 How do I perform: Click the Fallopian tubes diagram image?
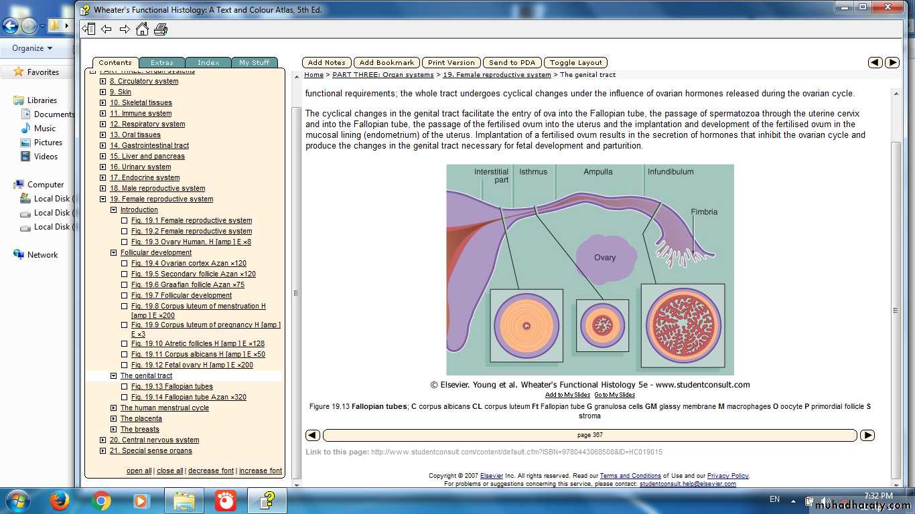coord(590,270)
